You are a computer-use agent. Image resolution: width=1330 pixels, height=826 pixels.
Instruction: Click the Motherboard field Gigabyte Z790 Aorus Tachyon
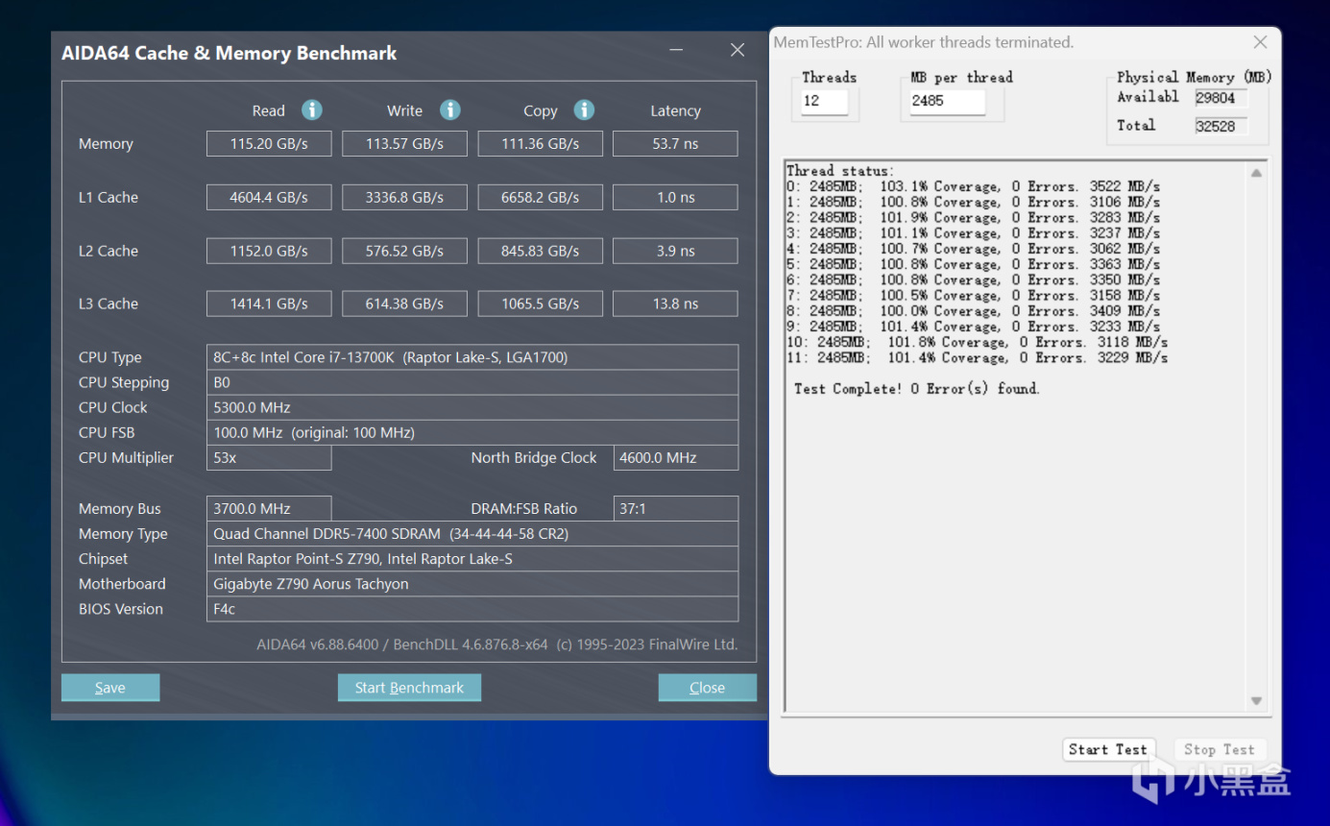(472, 584)
